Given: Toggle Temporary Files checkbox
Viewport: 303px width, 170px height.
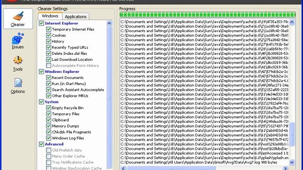Looking at the screenshot, I should pyautogui.click(x=48, y=114).
